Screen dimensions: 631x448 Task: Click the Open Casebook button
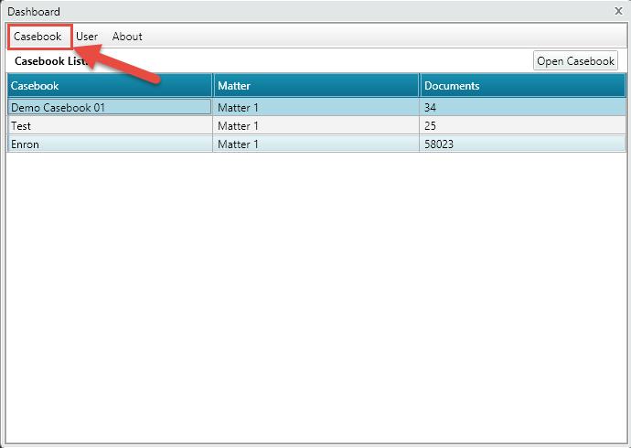pyautogui.click(x=575, y=61)
